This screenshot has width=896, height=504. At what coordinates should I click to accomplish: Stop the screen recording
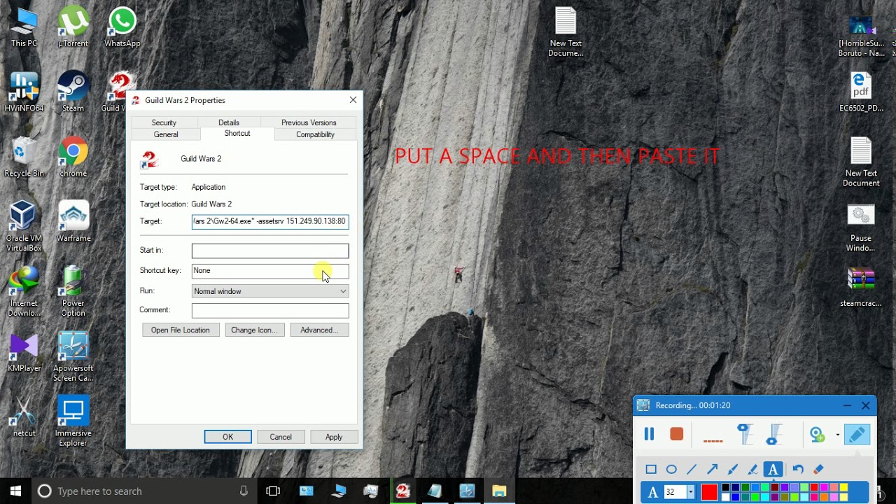(x=676, y=435)
